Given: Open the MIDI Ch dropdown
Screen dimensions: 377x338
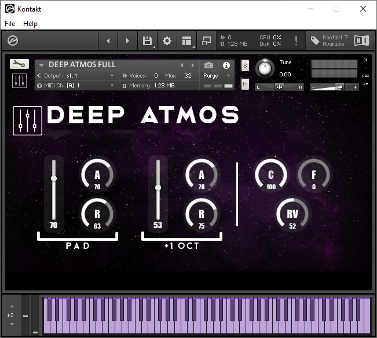Looking at the screenshot, I should tap(76, 86).
